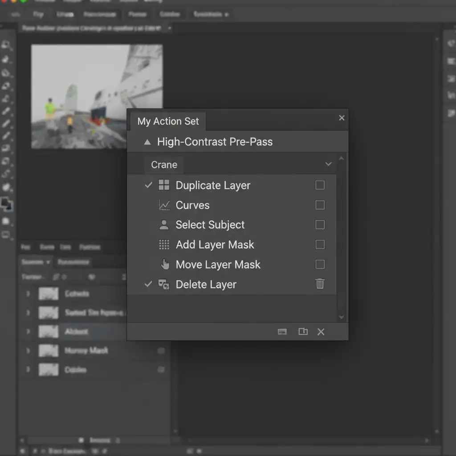This screenshot has width=456, height=456.
Task: Click the Curves graph icon
Action: pos(164,205)
